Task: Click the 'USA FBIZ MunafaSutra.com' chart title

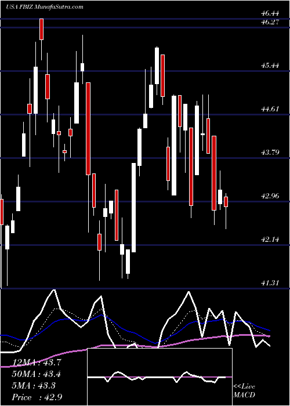Action: click(x=45, y=7)
